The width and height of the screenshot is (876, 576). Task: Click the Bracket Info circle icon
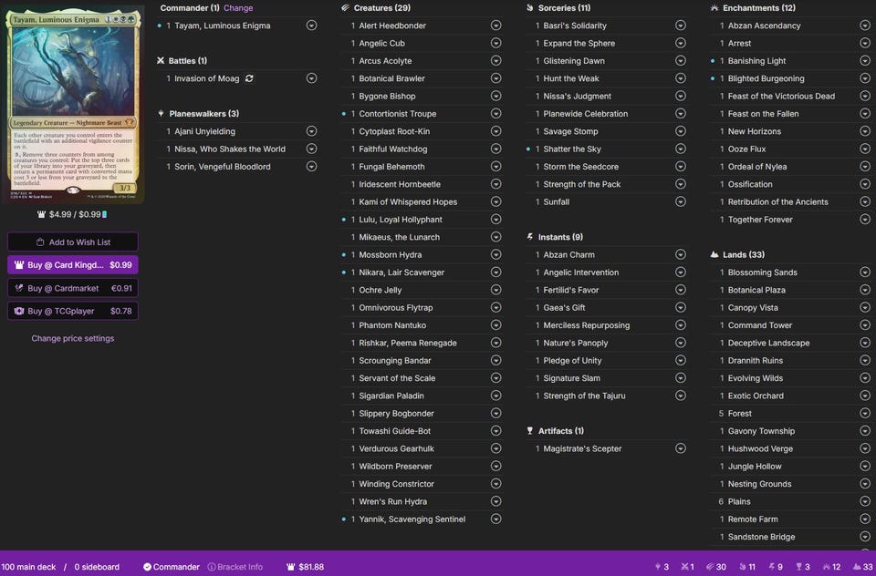(x=212, y=567)
